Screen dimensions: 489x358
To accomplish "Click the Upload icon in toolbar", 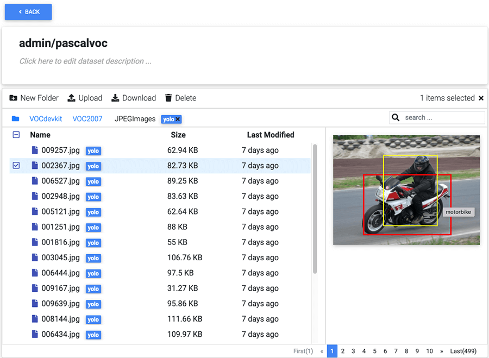I will point(71,98).
